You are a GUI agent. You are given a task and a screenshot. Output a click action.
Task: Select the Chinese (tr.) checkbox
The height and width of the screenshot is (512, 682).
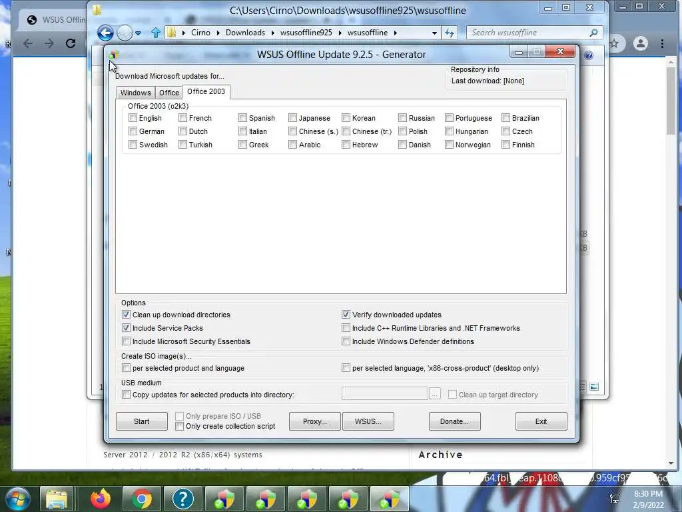346,131
